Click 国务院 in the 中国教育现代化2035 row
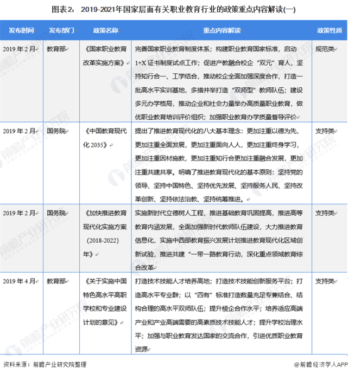Screen dimensions: 348x374 click(x=56, y=131)
